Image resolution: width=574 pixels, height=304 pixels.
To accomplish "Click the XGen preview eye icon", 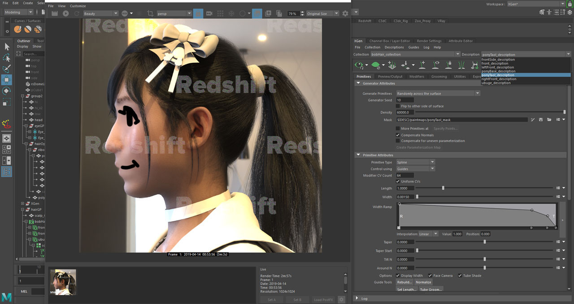I will pyautogui.click(x=359, y=65).
